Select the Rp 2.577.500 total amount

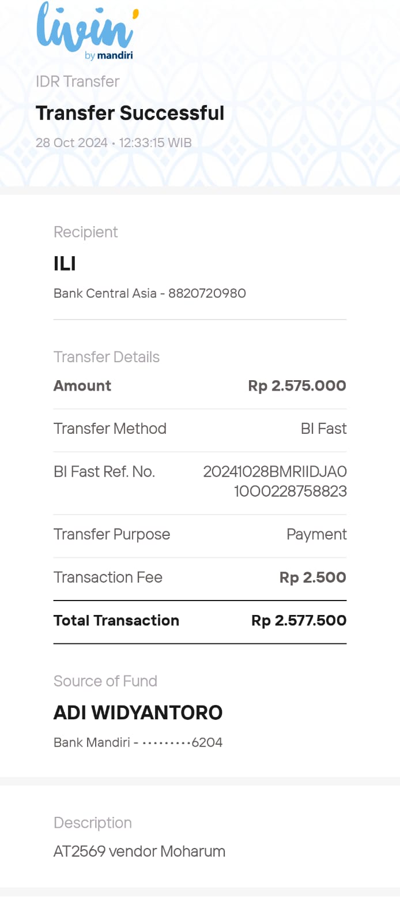299,621
